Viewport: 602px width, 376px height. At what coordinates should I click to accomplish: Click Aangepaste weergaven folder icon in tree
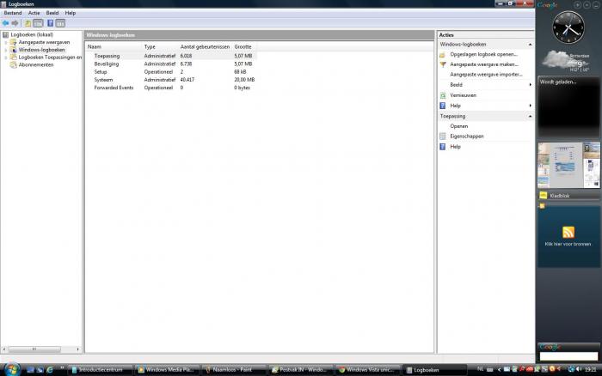click(x=14, y=42)
